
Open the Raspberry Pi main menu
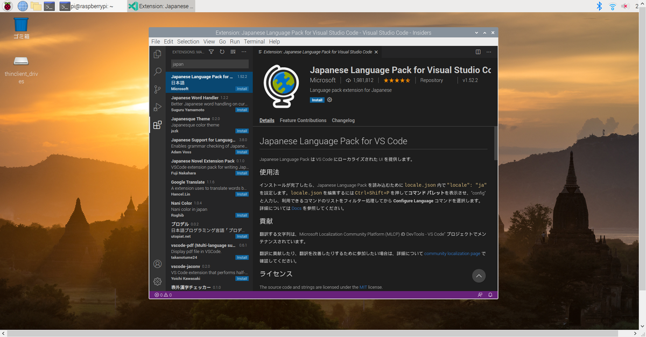[x=8, y=6]
